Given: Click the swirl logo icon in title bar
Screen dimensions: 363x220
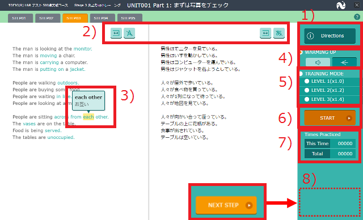Looking at the screenshot, I should pos(341,5).
